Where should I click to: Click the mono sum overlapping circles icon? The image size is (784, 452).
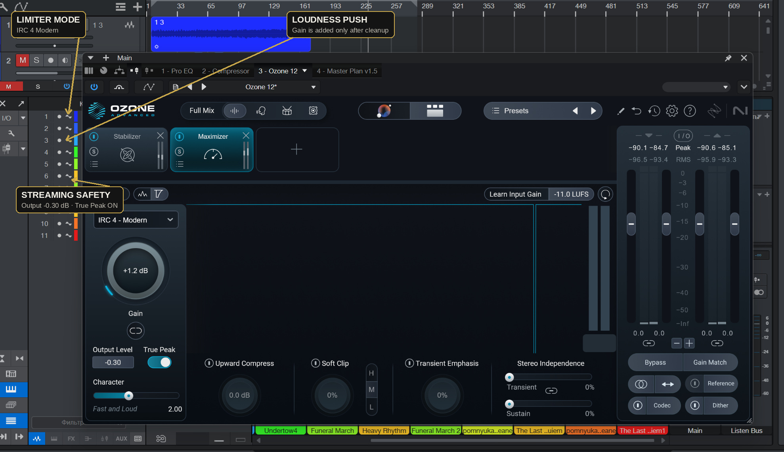pyautogui.click(x=641, y=384)
